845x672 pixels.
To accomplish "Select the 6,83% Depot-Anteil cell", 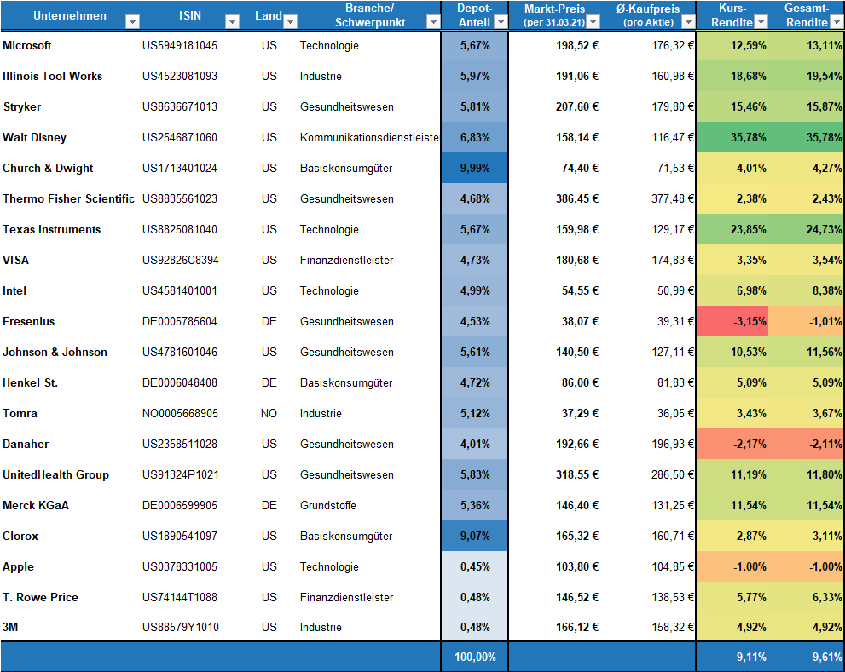I will tap(475, 137).
